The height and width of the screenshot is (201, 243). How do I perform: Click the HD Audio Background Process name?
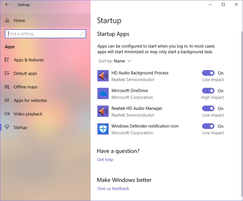click(x=140, y=73)
